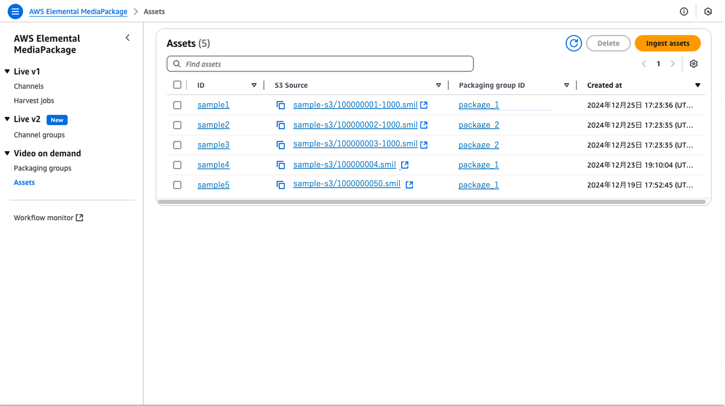
Task: Open table preferences gear icon
Action: click(x=694, y=64)
